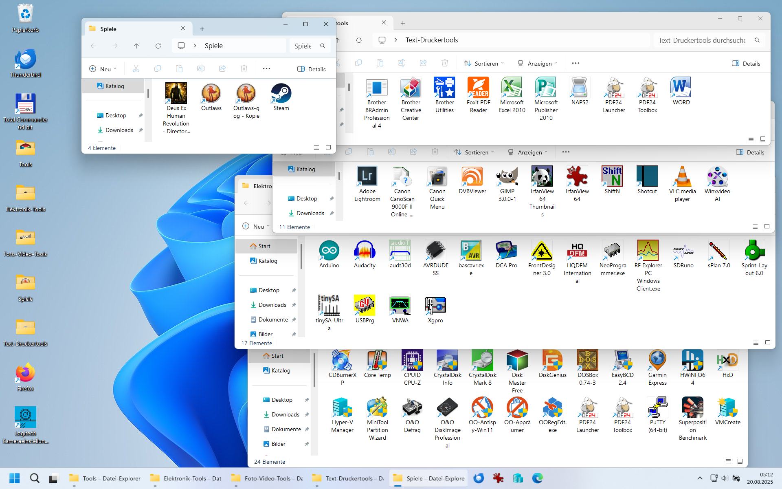Select Downloads in the Spiele navigation pane
This screenshot has height=489, width=782.
119,130
